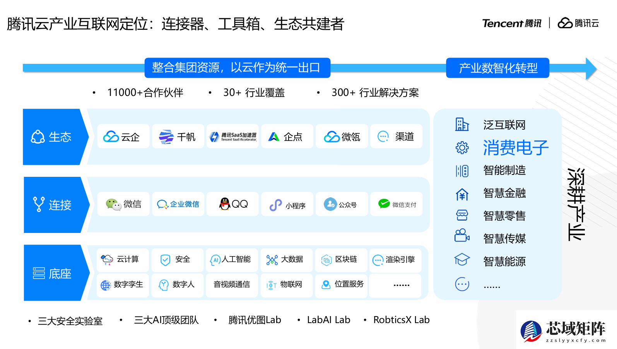Click the 30+ 行业覆盖 text
The width and height of the screenshot is (617, 349).
(254, 92)
